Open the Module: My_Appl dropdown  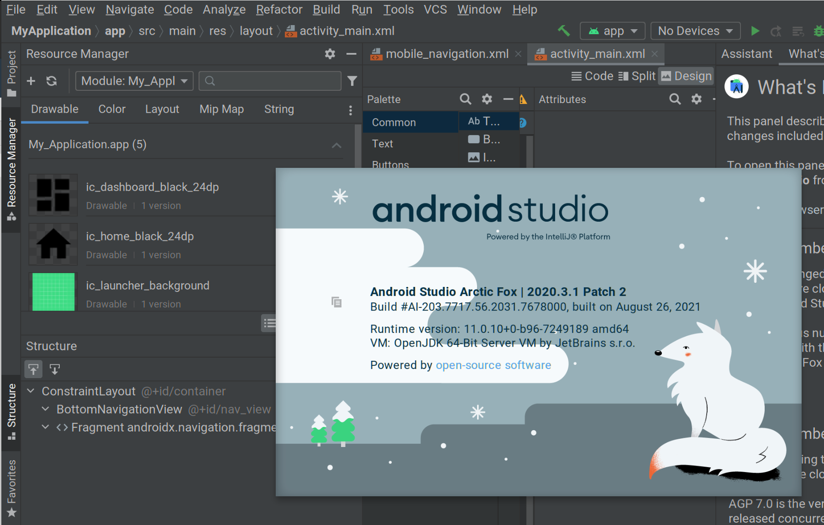click(x=134, y=81)
